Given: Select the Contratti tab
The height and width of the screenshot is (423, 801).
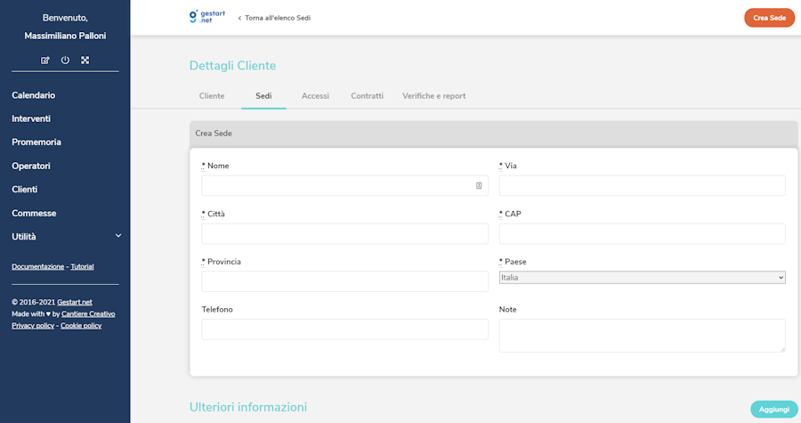Looking at the screenshot, I should [x=367, y=96].
